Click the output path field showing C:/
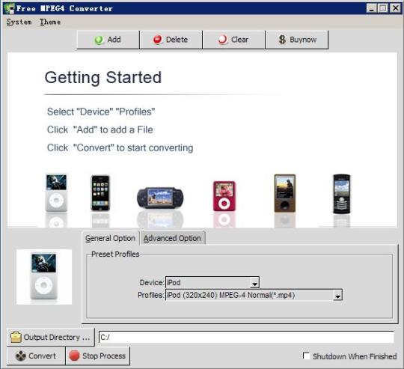This screenshot has width=404, height=369. (x=246, y=337)
